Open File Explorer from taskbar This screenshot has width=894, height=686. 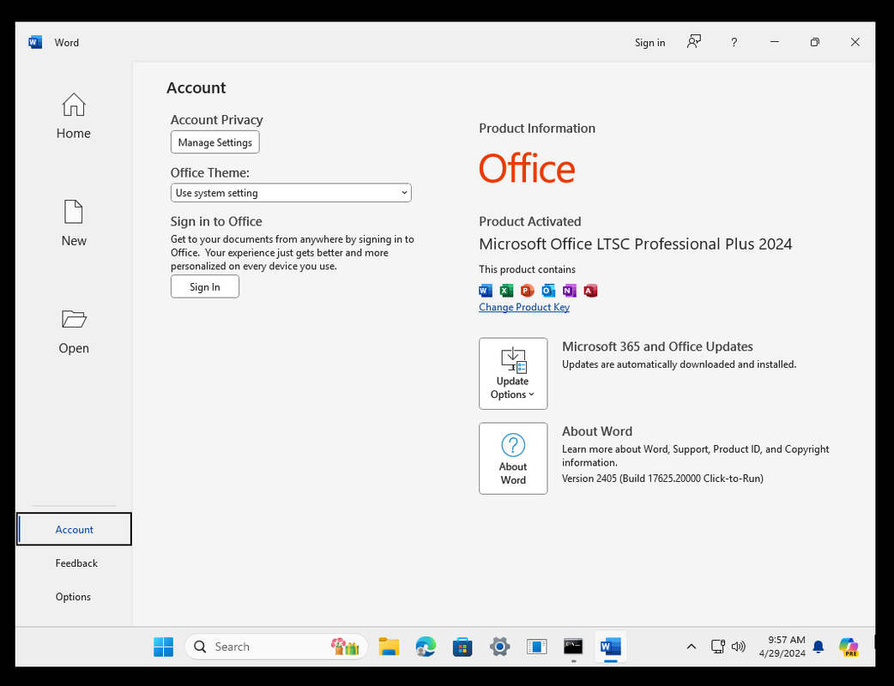(x=389, y=647)
